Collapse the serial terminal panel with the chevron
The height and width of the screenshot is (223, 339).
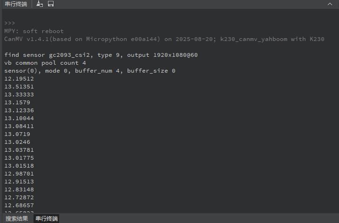[x=330, y=4]
